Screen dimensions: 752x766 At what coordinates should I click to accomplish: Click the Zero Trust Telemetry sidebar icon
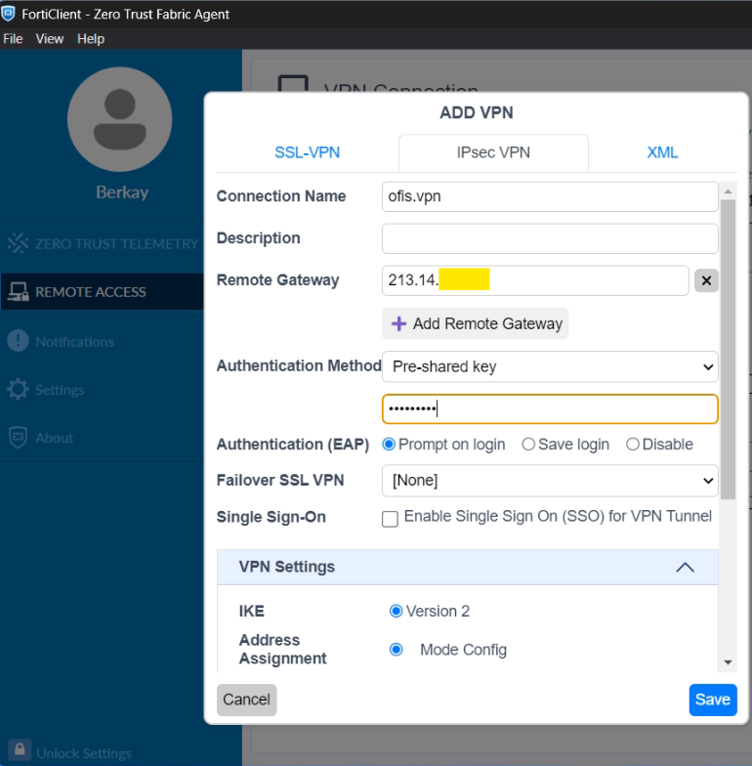(x=18, y=243)
